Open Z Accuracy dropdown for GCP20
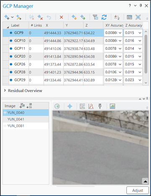Image resolution: width=151 pixels, height=196 pixels. (140, 57)
